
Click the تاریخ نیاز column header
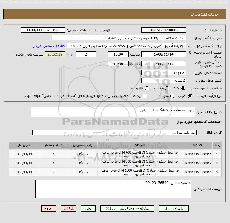click(24, 145)
